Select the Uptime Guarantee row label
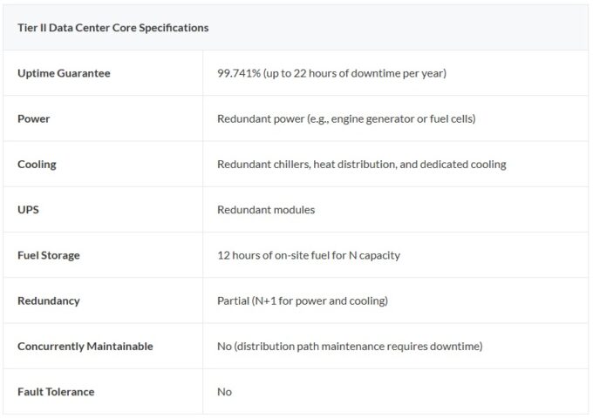The width and height of the screenshot is (593, 418). tap(64, 73)
